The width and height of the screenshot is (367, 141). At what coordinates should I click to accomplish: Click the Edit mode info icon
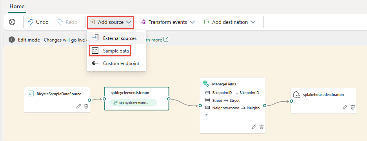12,40
